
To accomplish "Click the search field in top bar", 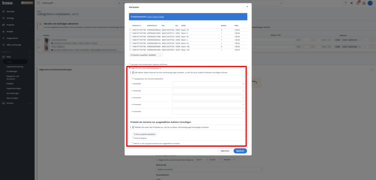I will (x=199, y=3).
